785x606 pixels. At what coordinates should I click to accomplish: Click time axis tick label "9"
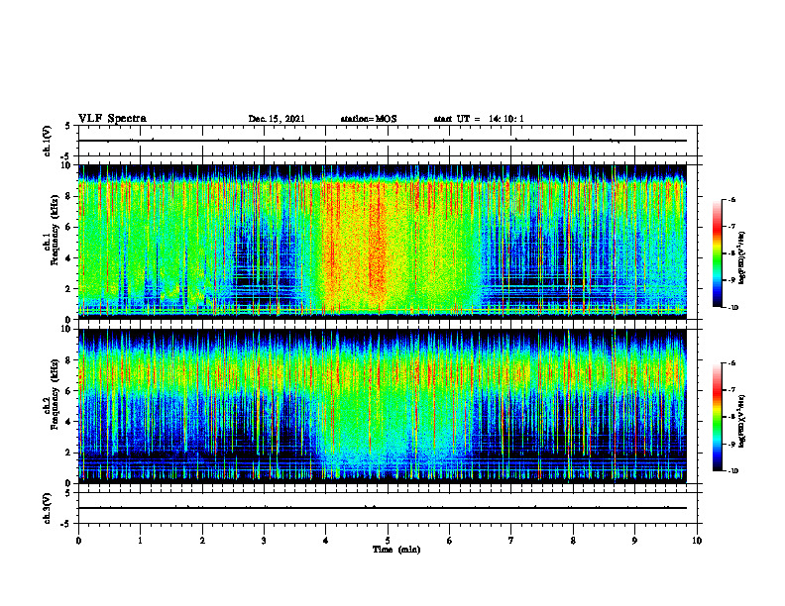[634, 541]
